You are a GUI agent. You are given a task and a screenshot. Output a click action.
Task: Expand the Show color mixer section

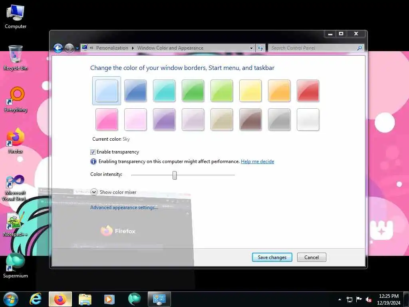pyautogui.click(x=94, y=192)
